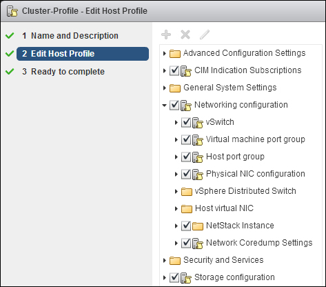The image size is (326, 287).
Task: Select the Host port group profile icon
Action: coord(198,157)
